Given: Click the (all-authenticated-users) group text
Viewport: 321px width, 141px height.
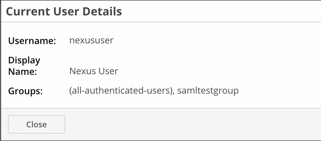Looking at the screenshot, I should click(121, 91).
